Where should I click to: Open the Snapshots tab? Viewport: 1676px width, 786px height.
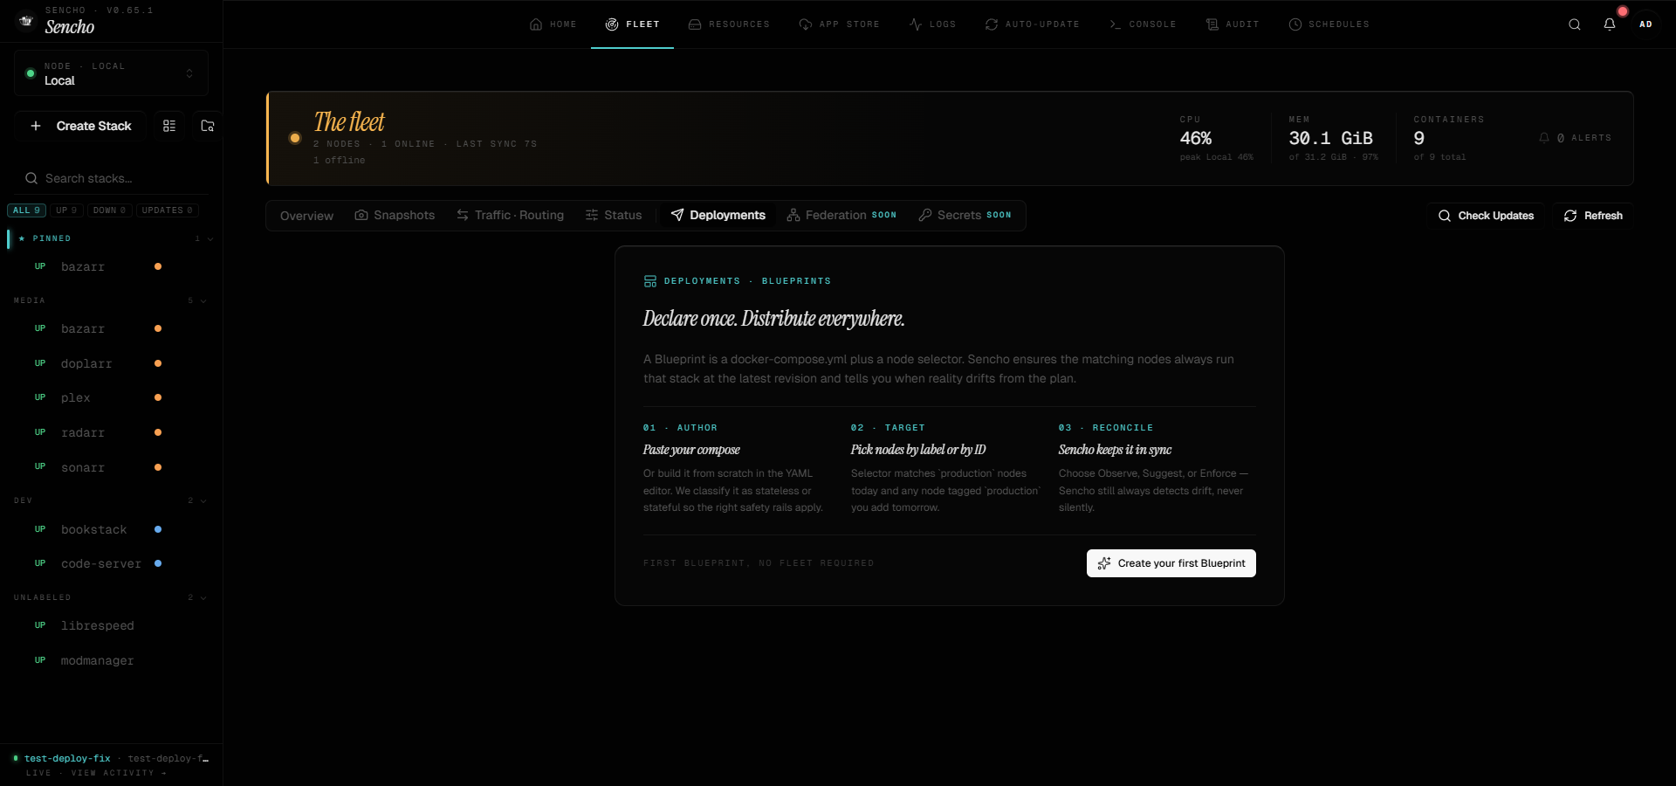[x=395, y=216]
